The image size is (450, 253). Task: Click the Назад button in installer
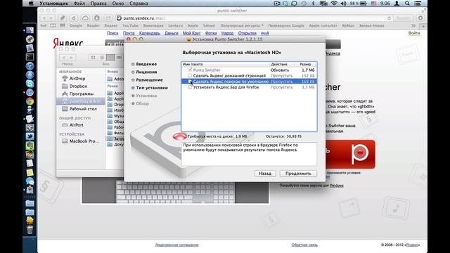coord(265,174)
